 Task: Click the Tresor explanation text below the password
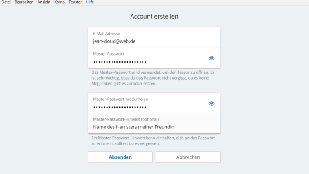click(x=153, y=78)
